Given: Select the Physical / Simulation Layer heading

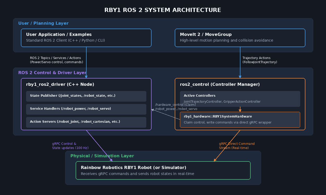Looking at the screenshot, I should click(x=102, y=156).
